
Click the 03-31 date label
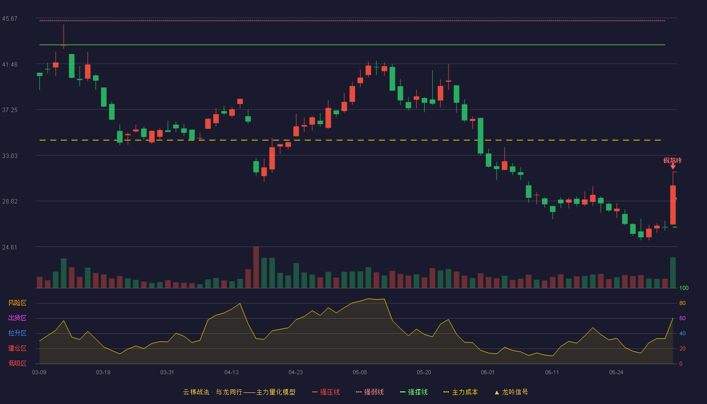pyautogui.click(x=168, y=372)
